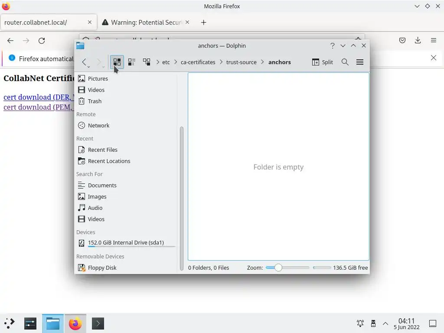Navigate to ca-certificates in breadcrumb
The height and width of the screenshot is (333, 444).
pyautogui.click(x=198, y=62)
